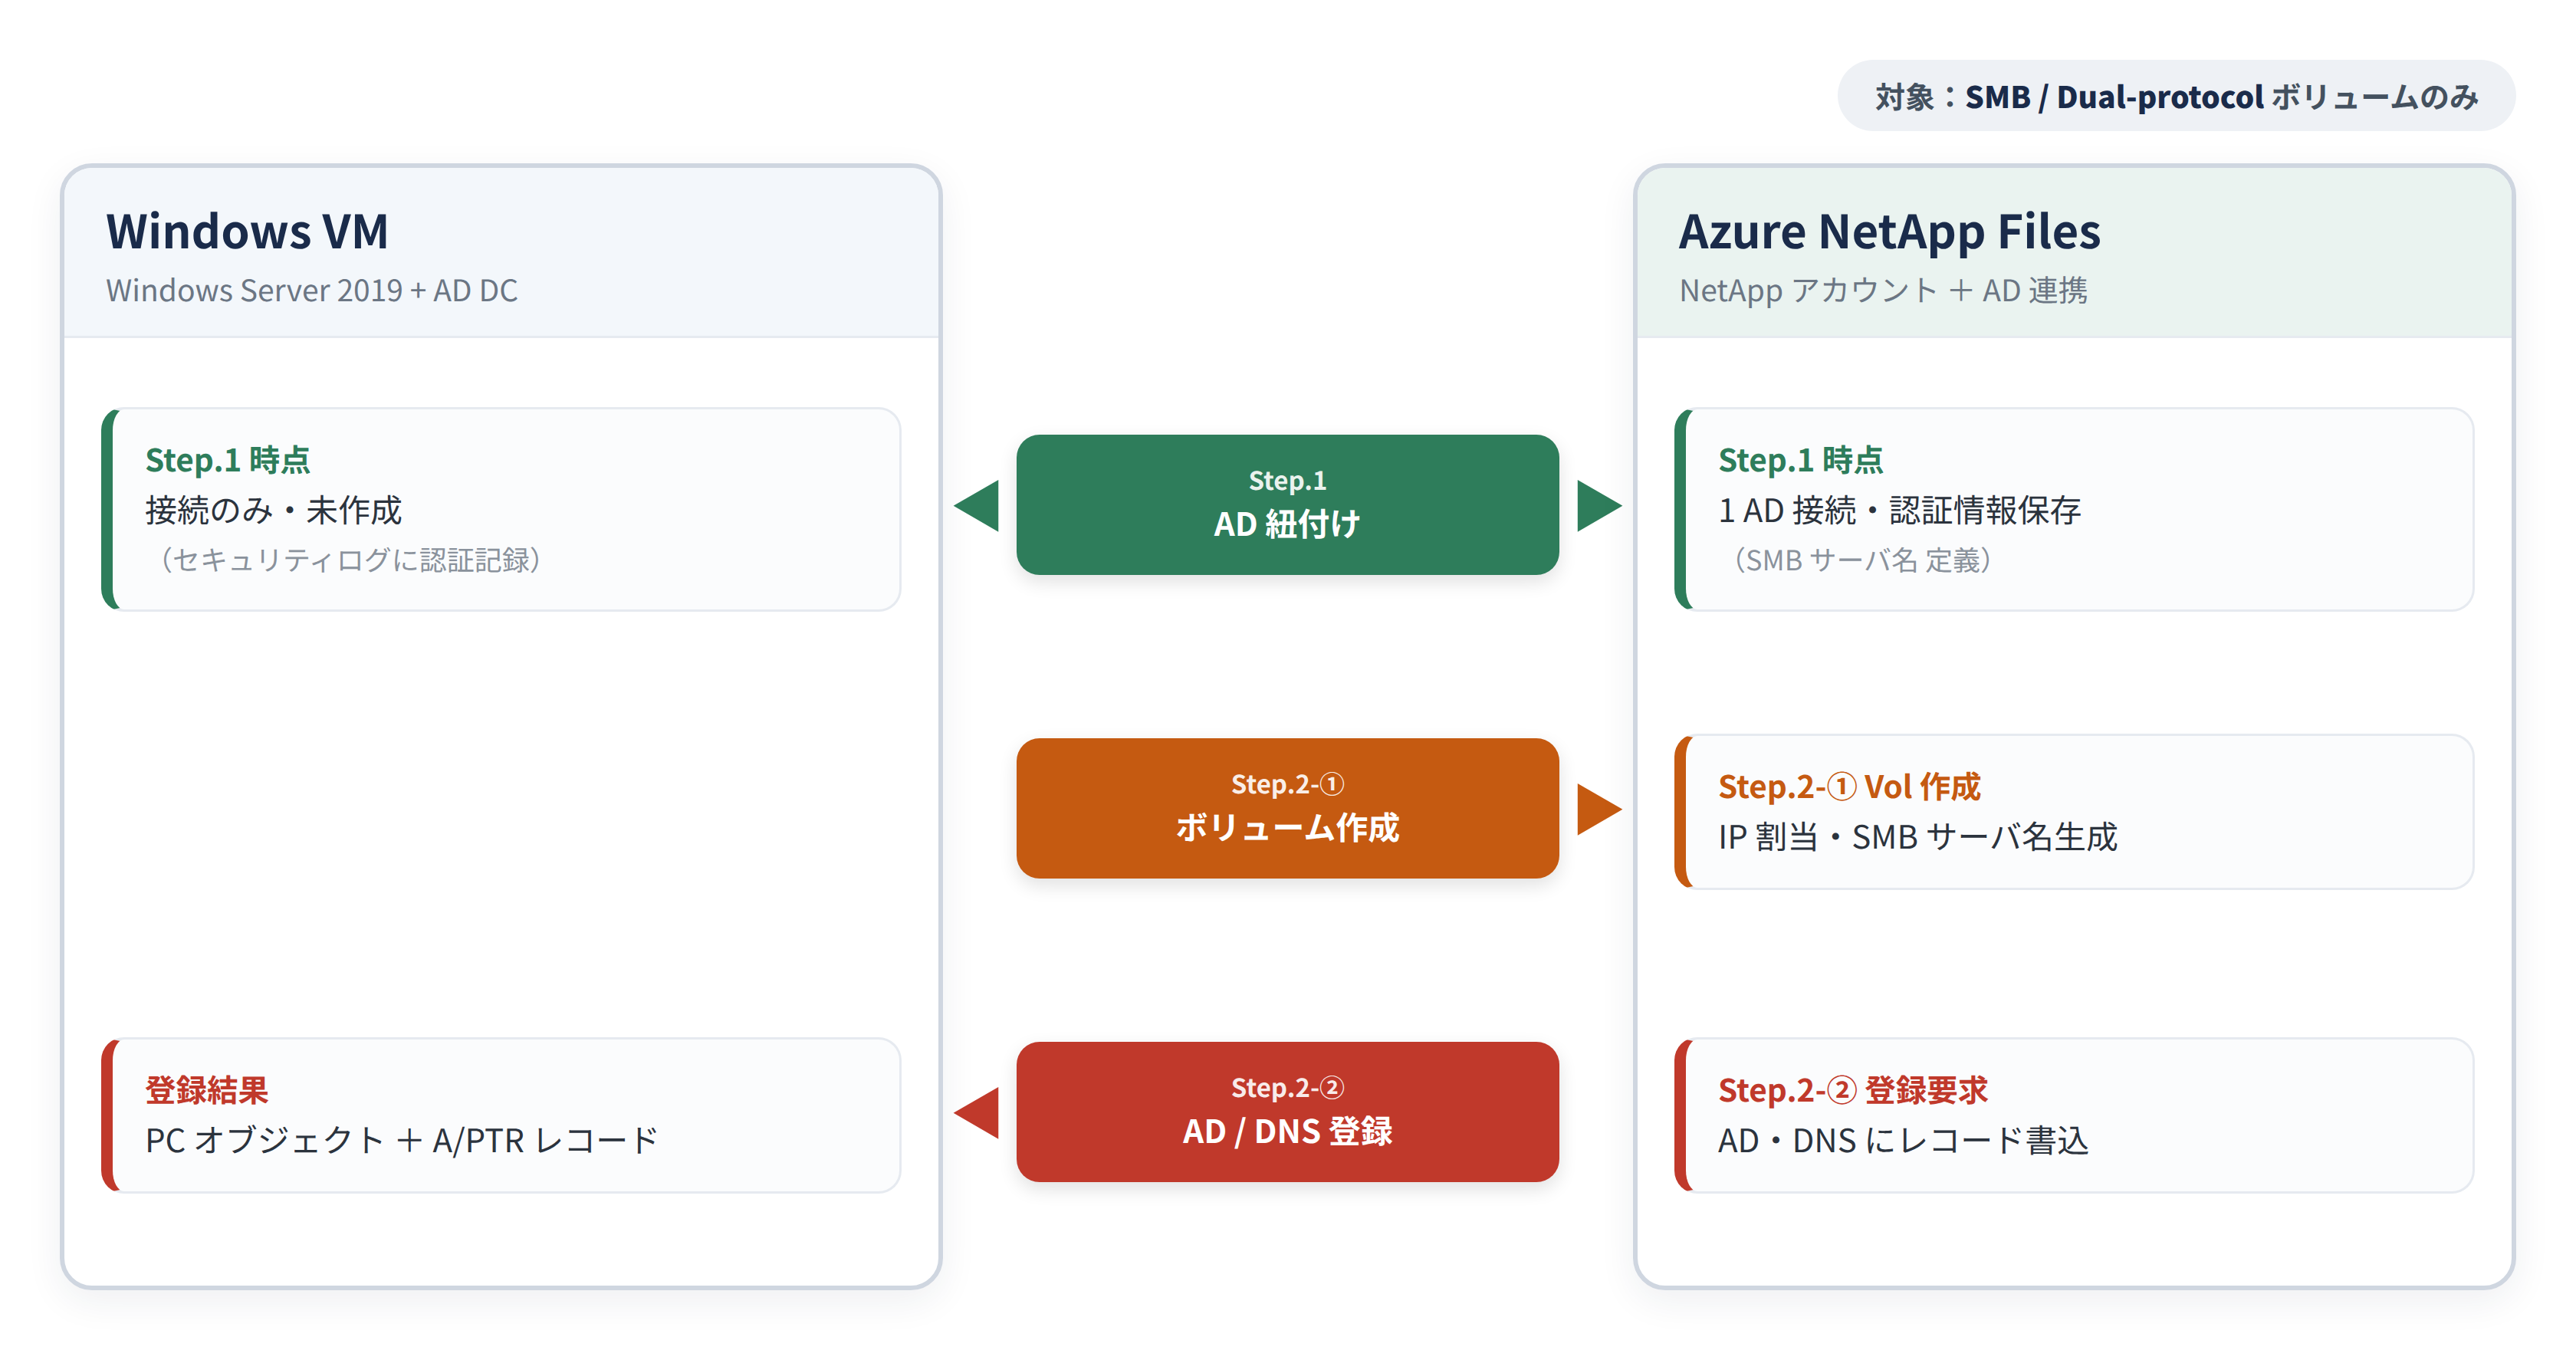Click subtitle Windows Server 2019 + AD DC

pos(312,290)
